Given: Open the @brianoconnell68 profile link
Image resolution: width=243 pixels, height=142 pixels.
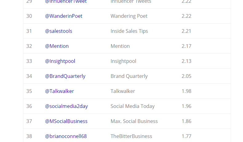Looking at the screenshot, I should [x=66, y=136].
